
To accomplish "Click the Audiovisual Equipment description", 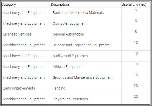I will pyautogui.click(x=71, y=56).
